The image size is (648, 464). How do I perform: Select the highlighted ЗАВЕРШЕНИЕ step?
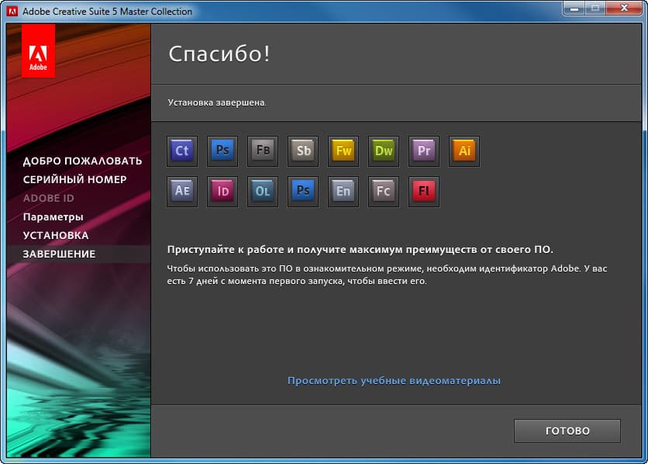[78, 254]
